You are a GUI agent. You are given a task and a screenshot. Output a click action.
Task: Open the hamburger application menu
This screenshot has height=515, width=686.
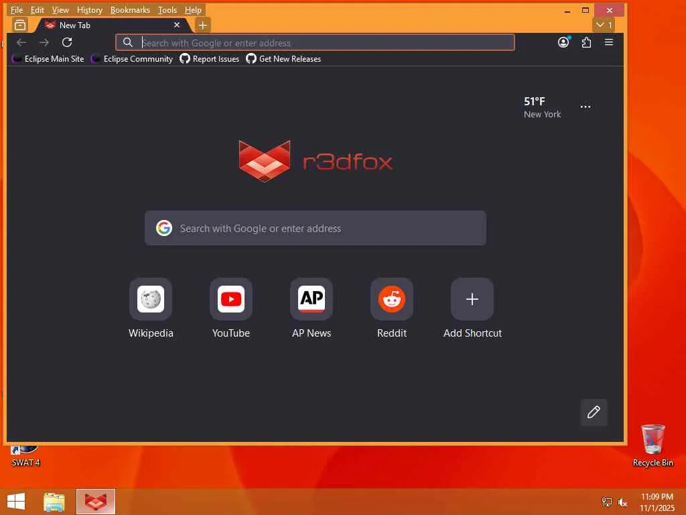tap(608, 42)
